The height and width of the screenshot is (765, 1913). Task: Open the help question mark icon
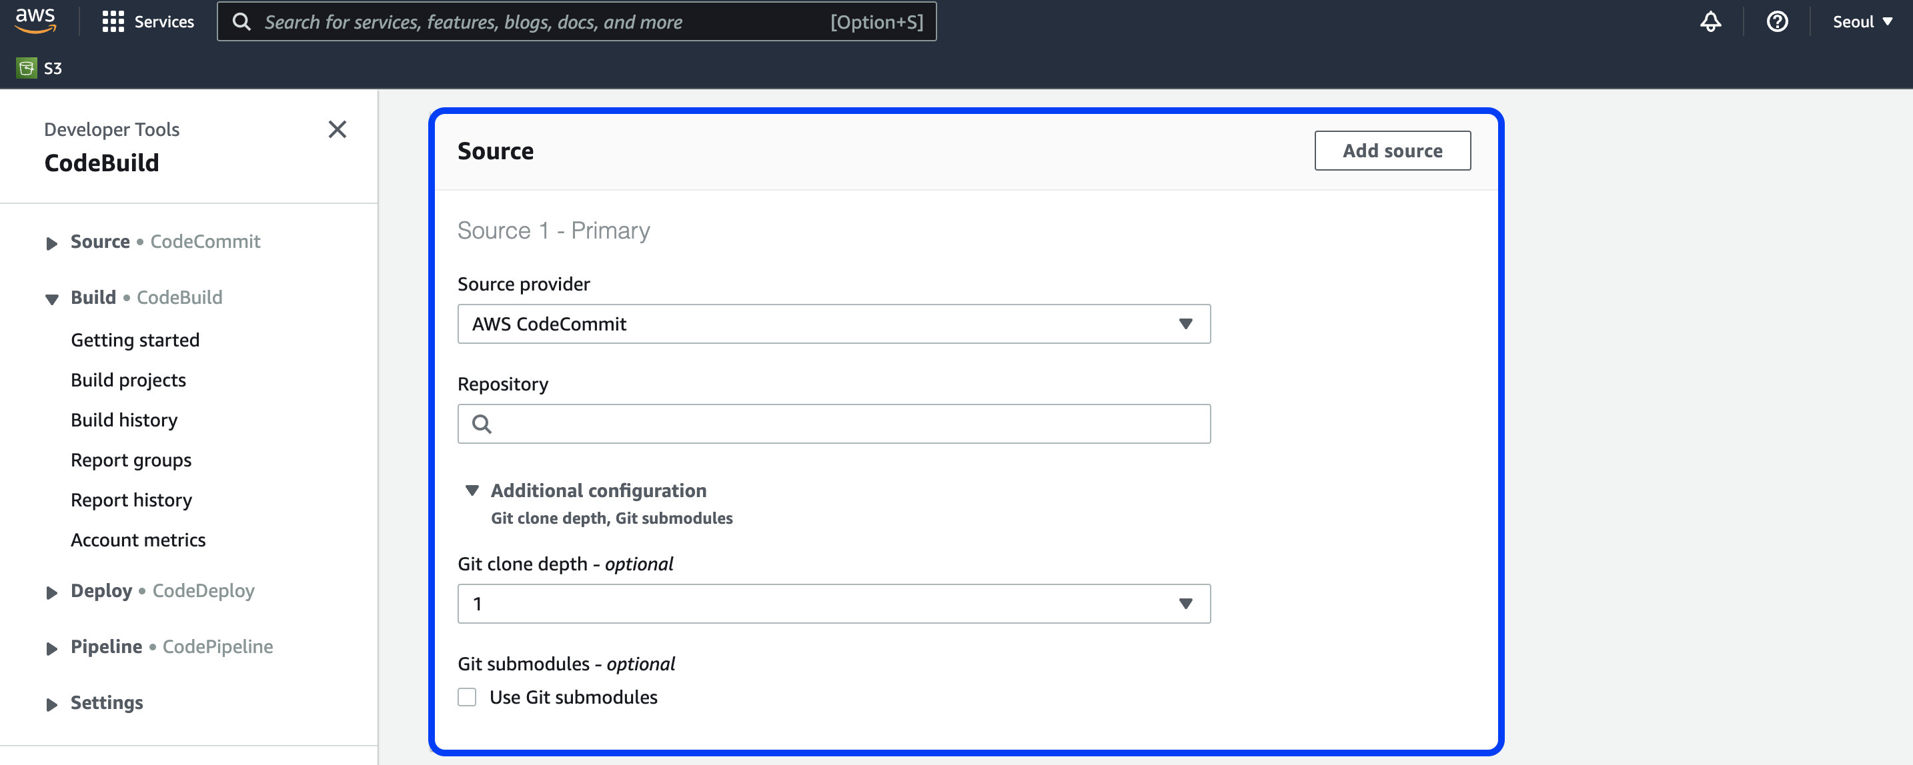click(x=1776, y=21)
